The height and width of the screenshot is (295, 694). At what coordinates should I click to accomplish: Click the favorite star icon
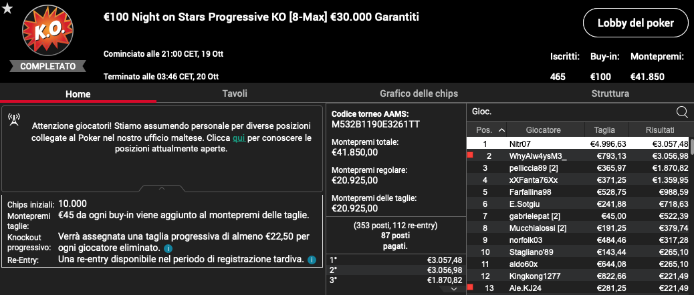pyautogui.click(x=7, y=8)
